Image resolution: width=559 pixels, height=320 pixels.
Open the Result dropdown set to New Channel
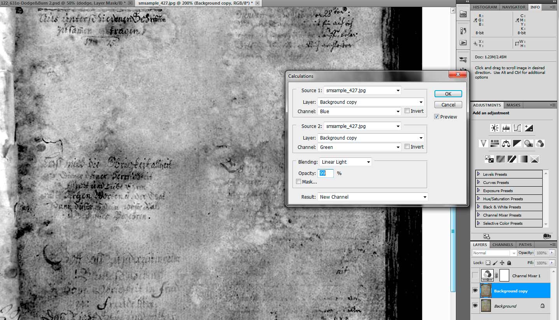coord(373,197)
